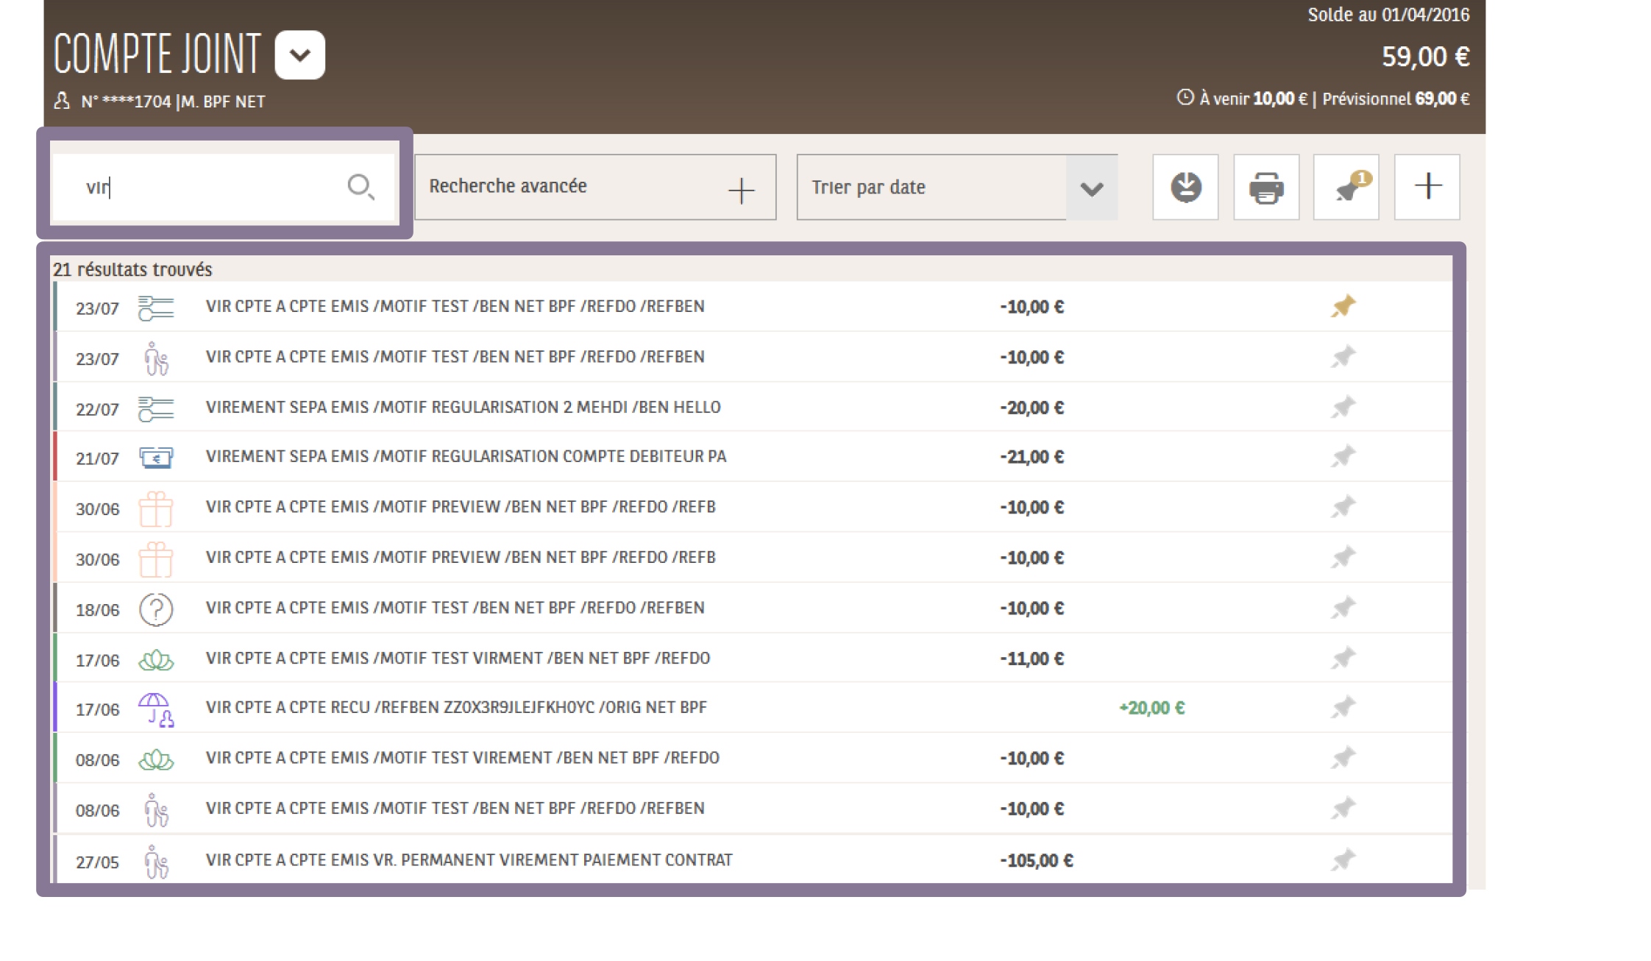Viewport: 1651px width, 961px height.
Task: Click the À venir clock icon
Action: click(1185, 97)
